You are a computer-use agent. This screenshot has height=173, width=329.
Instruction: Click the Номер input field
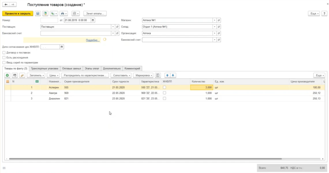pyautogui.click(x=49, y=20)
